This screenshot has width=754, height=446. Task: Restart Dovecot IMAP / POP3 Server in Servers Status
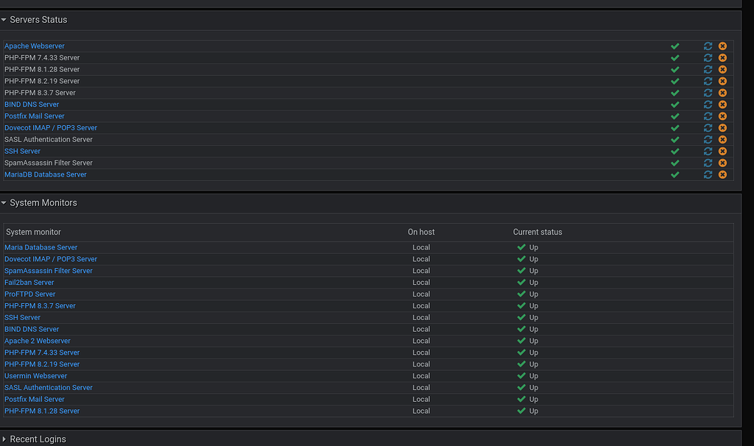coord(708,128)
